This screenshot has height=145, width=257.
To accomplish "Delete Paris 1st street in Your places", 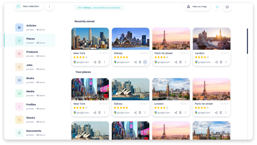I will point(221,113).
